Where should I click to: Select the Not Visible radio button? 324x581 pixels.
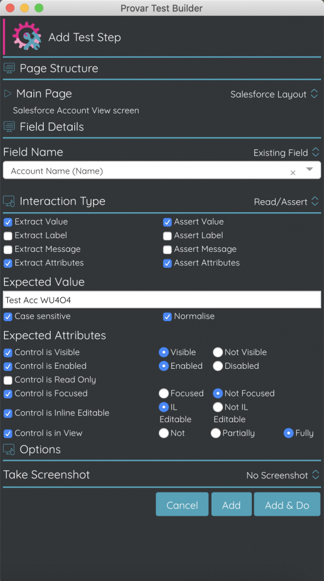click(x=217, y=352)
